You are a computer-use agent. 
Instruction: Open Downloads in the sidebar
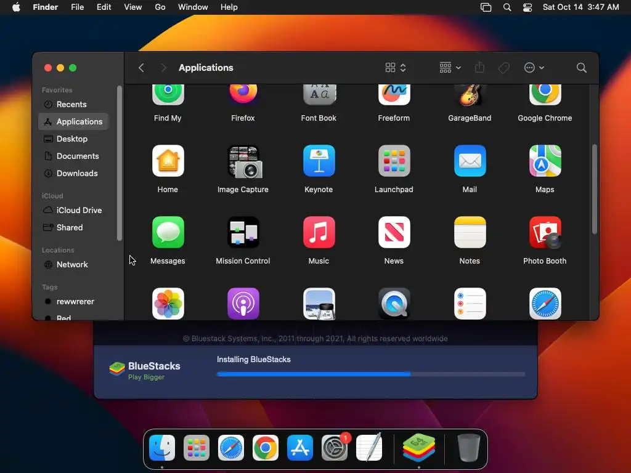coord(73,173)
